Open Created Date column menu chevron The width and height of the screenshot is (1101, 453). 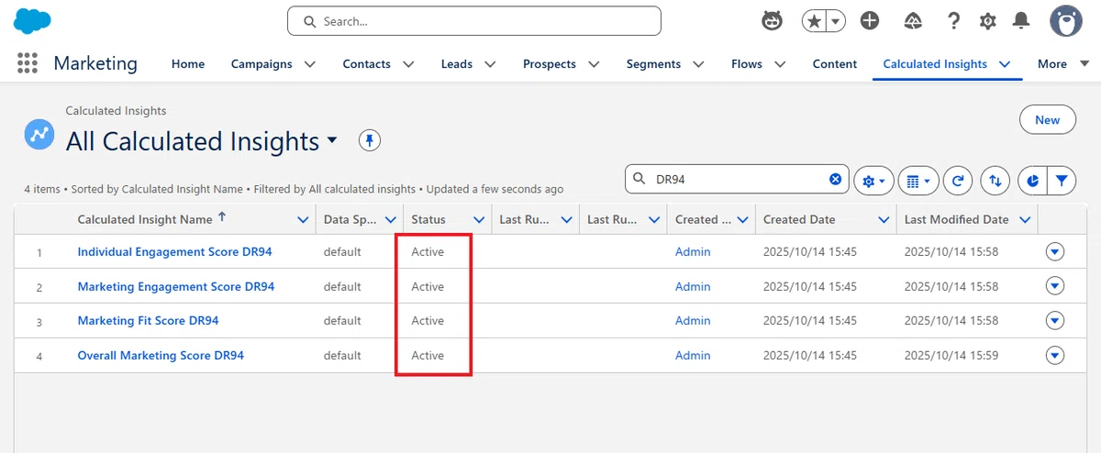click(884, 220)
